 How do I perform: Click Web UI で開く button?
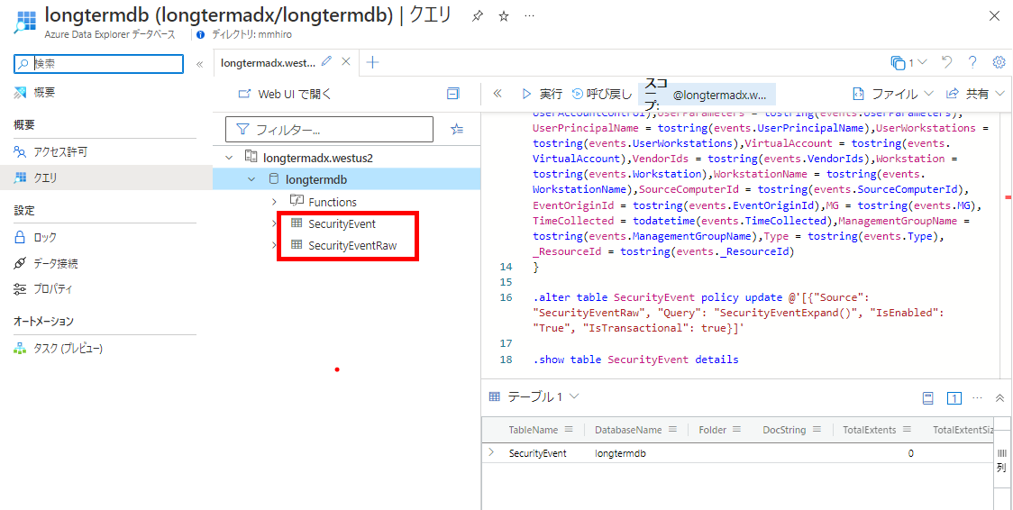285,95
